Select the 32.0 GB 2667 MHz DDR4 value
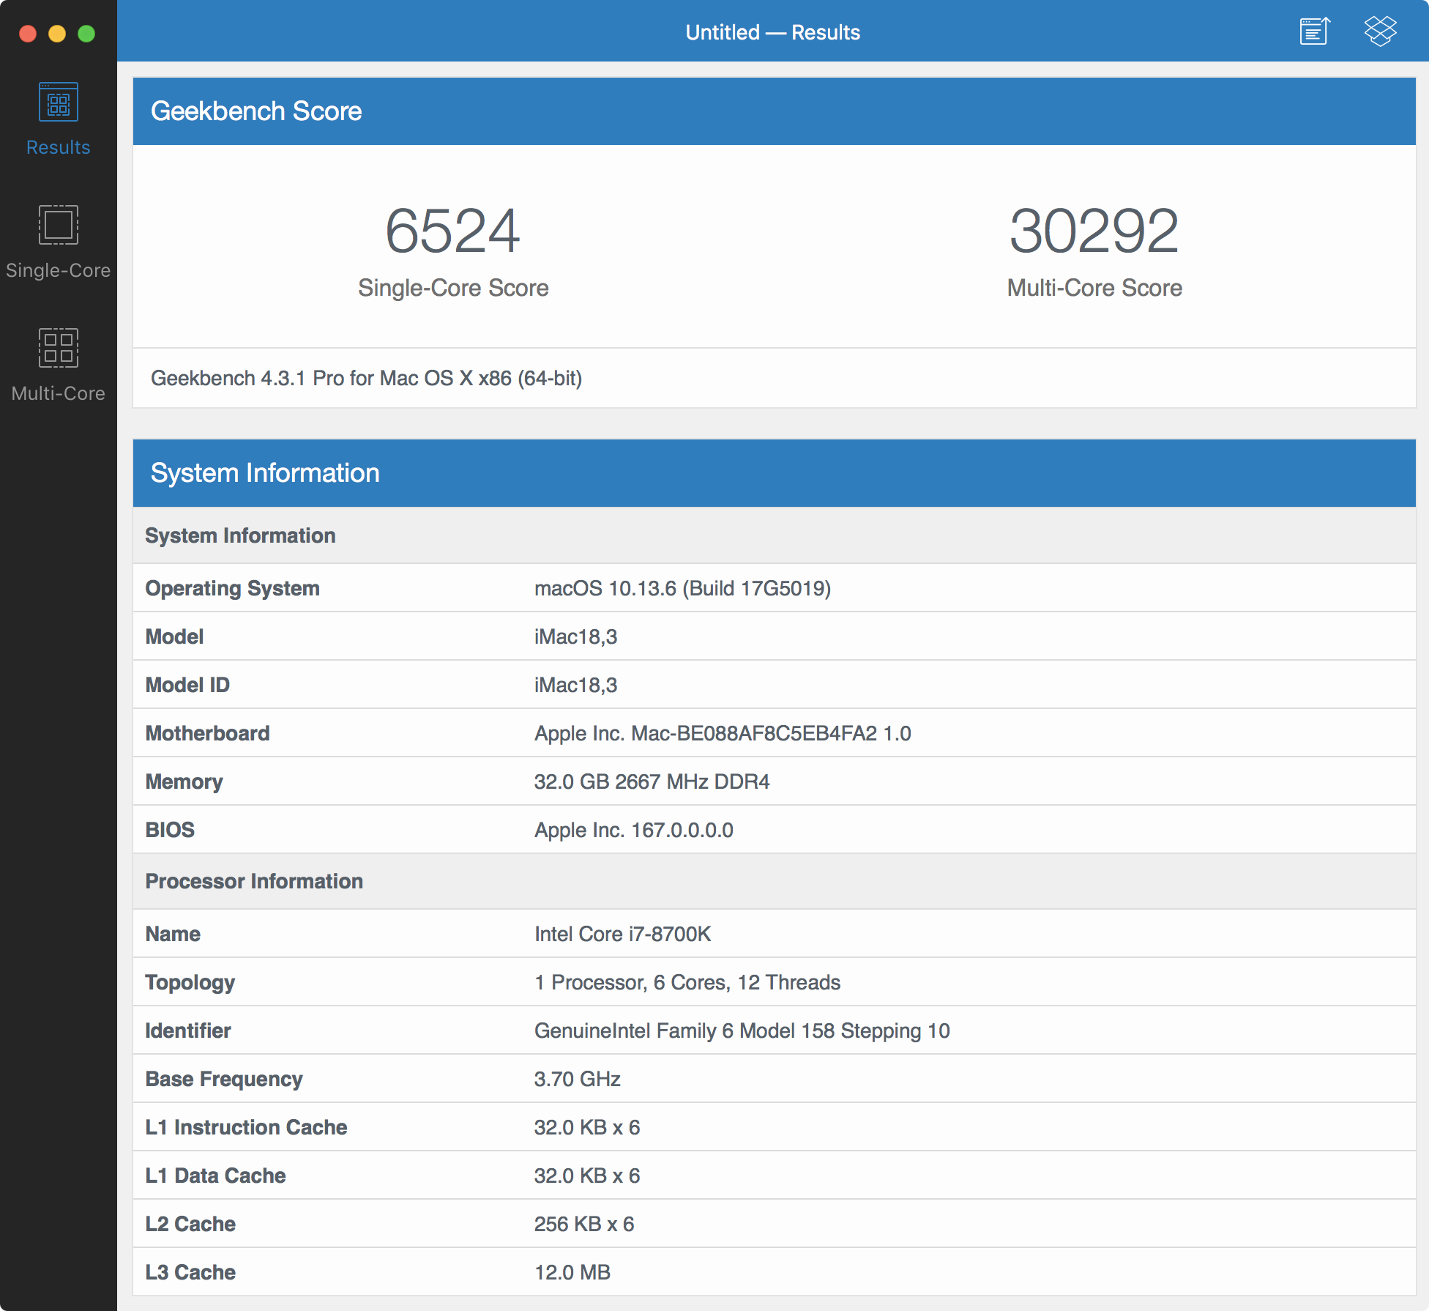This screenshot has height=1311, width=1429. 652,781
